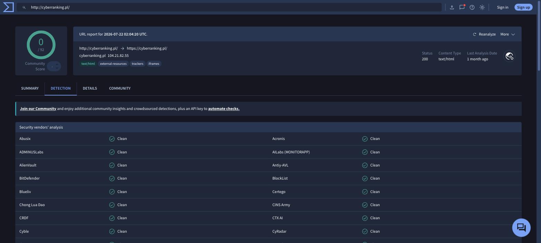Click the Certego clean checkmark icon
This screenshot has height=243, width=541.
point(365,192)
